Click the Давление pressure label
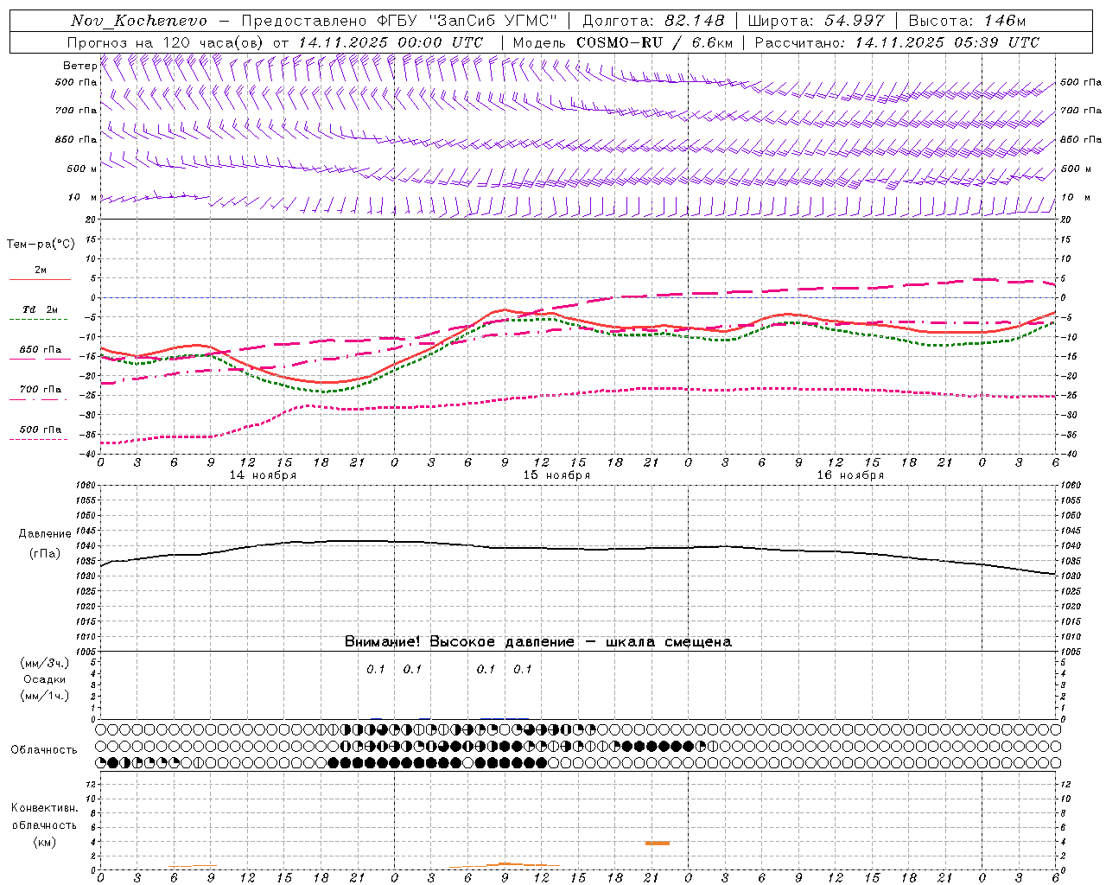This screenshot has height=885, width=1106. tap(44, 534)
